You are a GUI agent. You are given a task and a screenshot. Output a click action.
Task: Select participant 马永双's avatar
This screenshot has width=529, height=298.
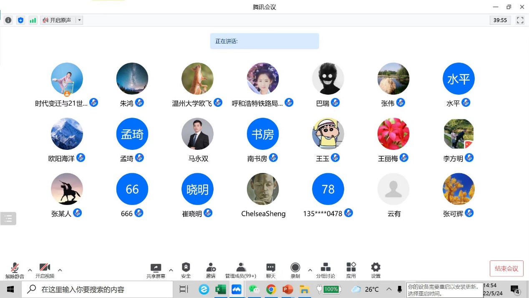point(197,134)
